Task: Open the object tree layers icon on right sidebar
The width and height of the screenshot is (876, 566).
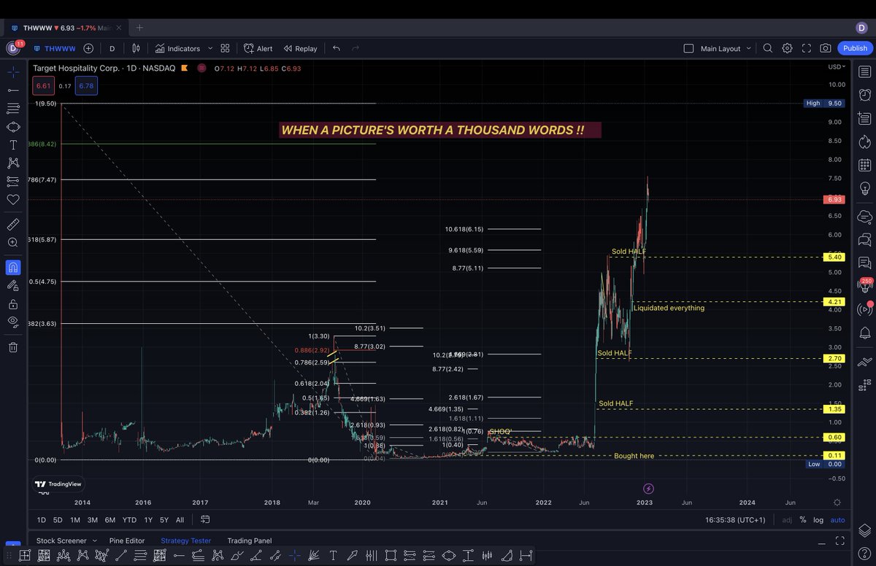Action: 865,529
